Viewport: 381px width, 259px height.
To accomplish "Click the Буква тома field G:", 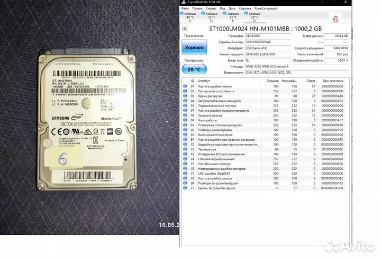I will [268, 60].
